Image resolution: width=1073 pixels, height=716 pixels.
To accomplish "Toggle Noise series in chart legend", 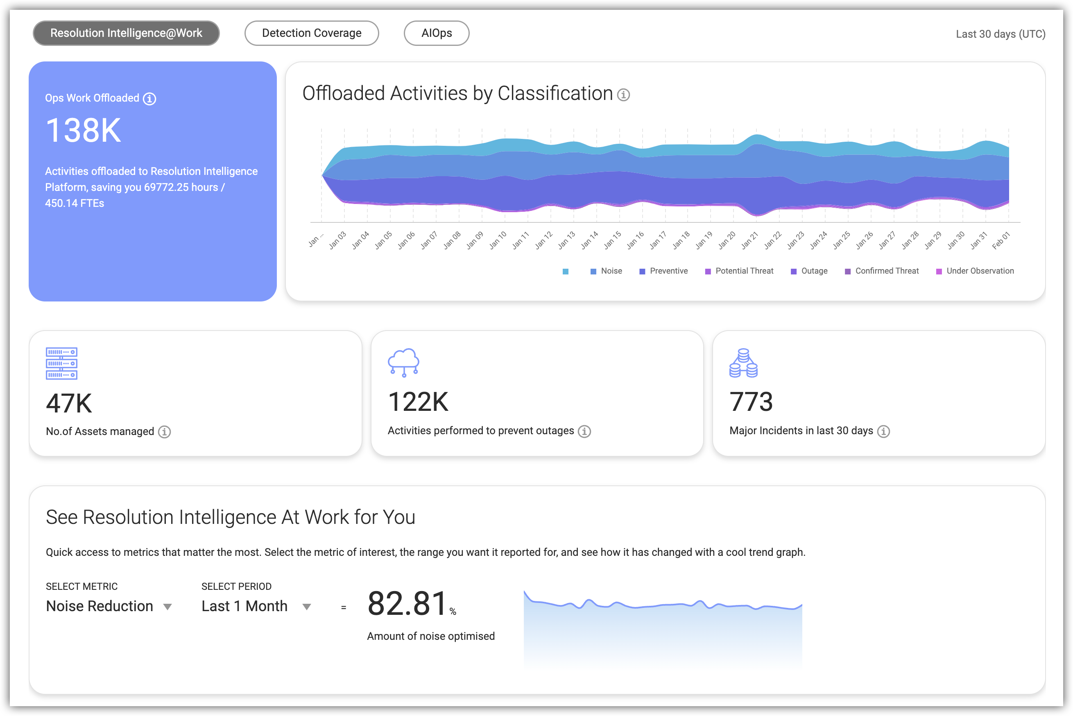I will pyautogui.click(x=611, y=271).
